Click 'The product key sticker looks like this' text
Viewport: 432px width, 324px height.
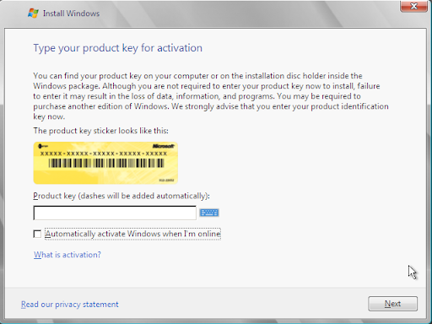(101, 131)
